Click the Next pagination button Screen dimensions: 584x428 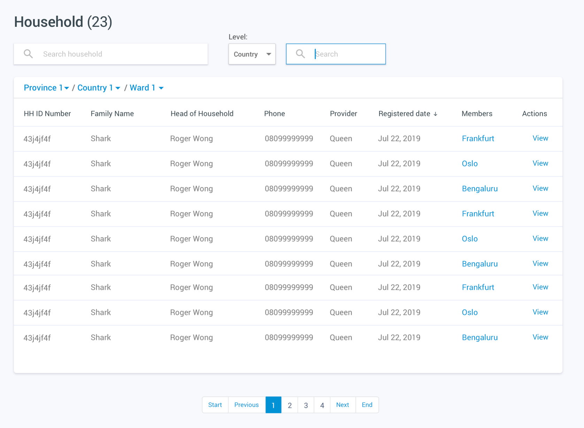(x=343, y=405)
